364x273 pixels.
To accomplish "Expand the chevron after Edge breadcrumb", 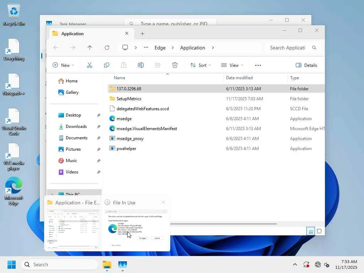I will [173, 48].
